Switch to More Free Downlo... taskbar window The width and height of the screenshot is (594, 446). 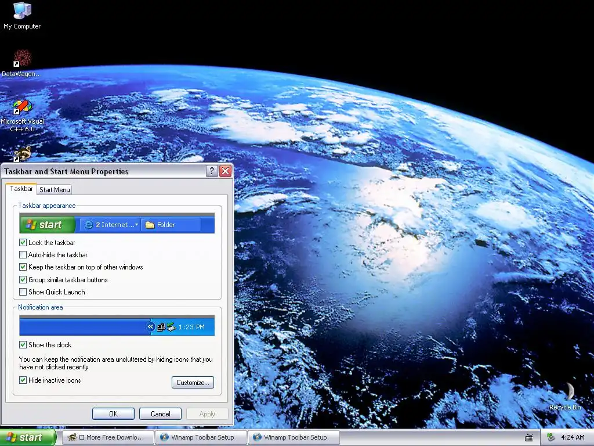coord(108,437)
